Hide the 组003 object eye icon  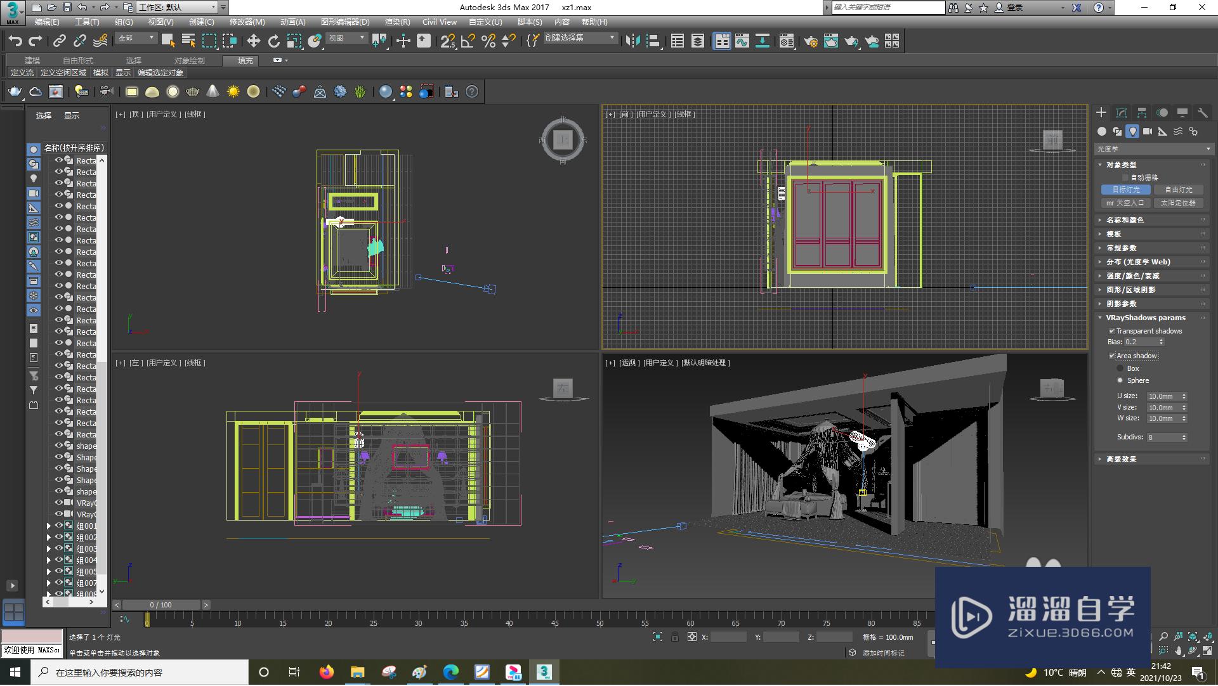click(59, 548)
